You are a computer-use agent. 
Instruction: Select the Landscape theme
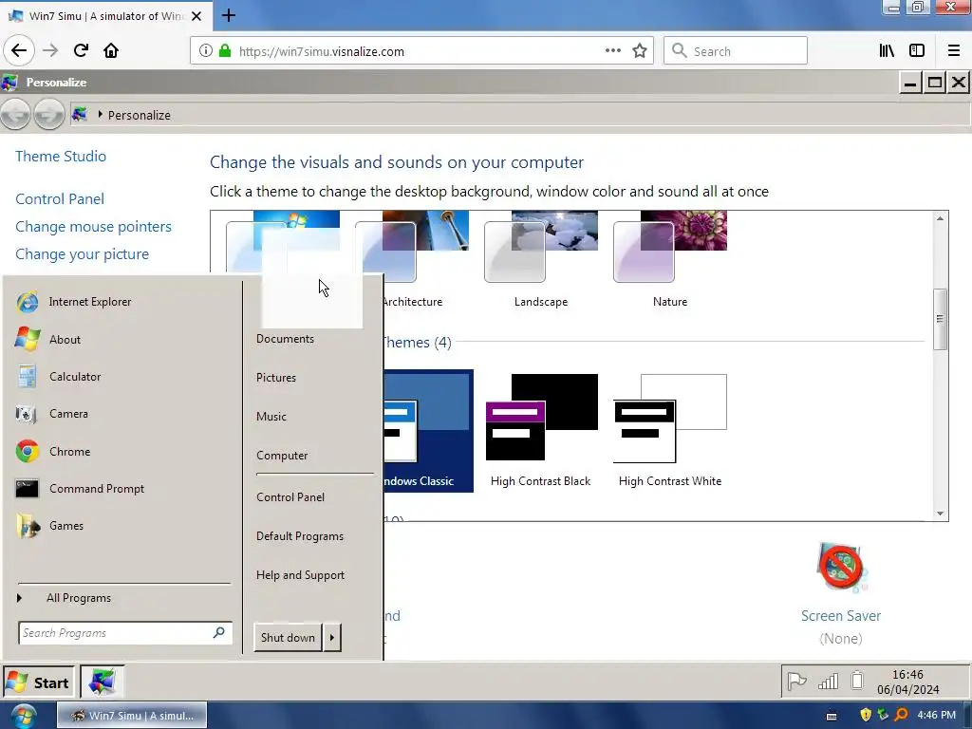click(540, 260)
